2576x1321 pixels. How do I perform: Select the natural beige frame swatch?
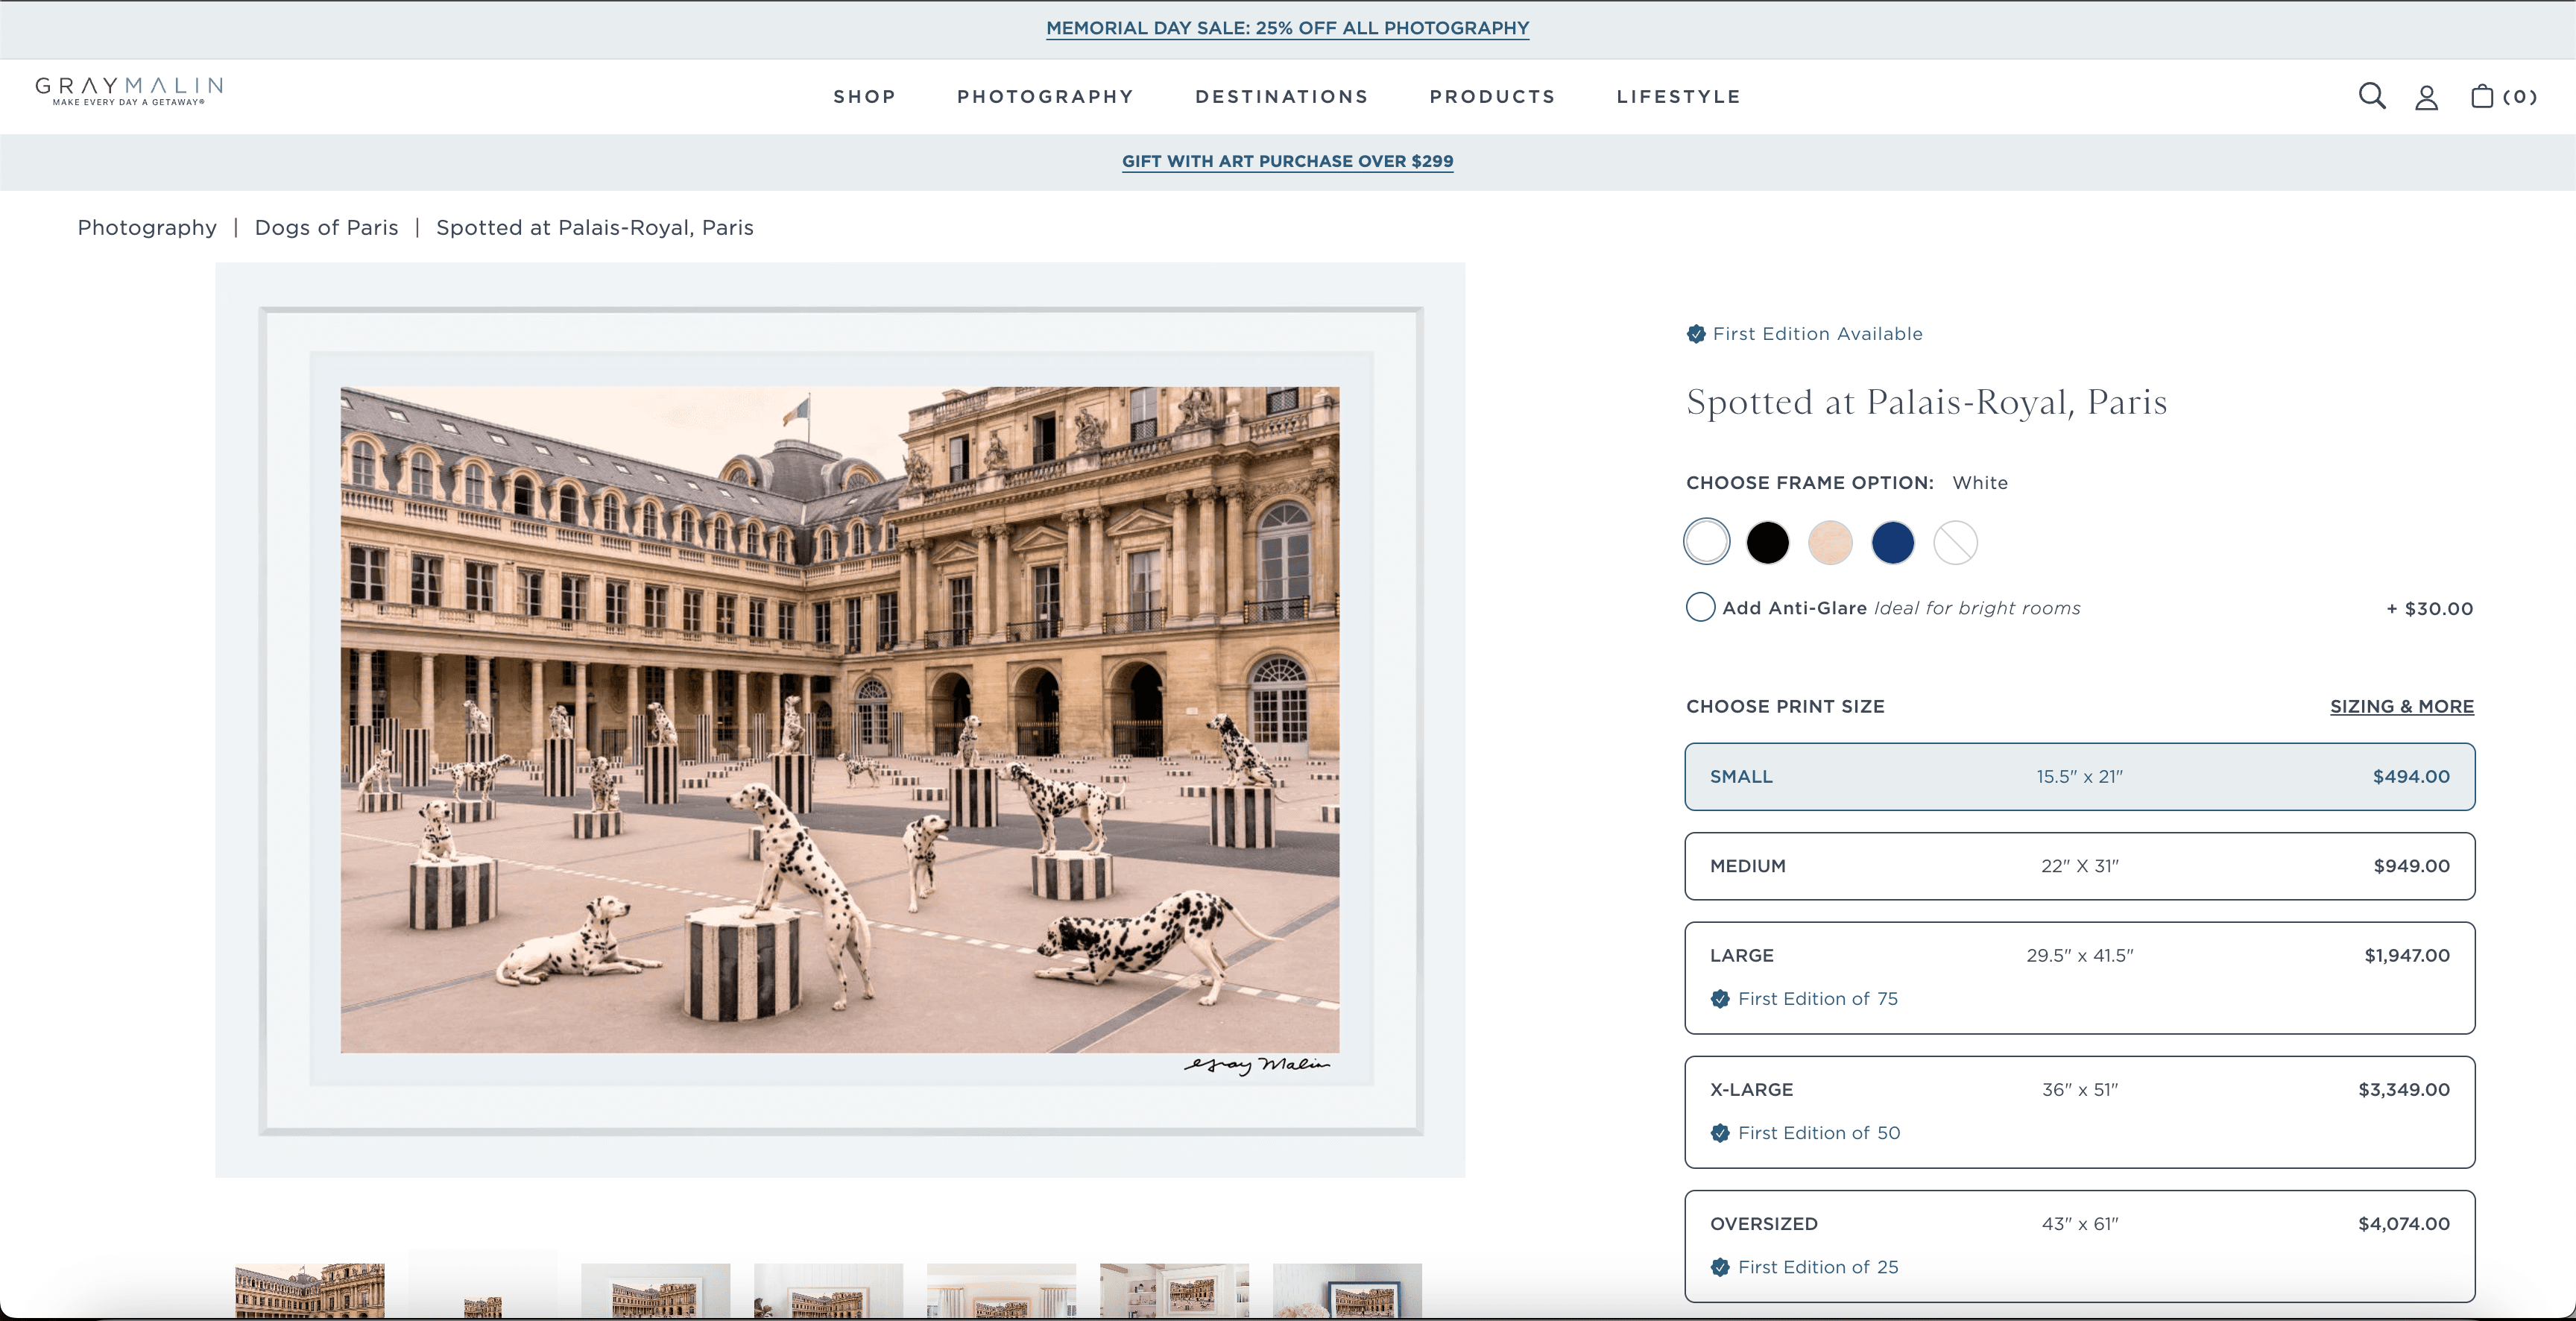[1830, 542]
